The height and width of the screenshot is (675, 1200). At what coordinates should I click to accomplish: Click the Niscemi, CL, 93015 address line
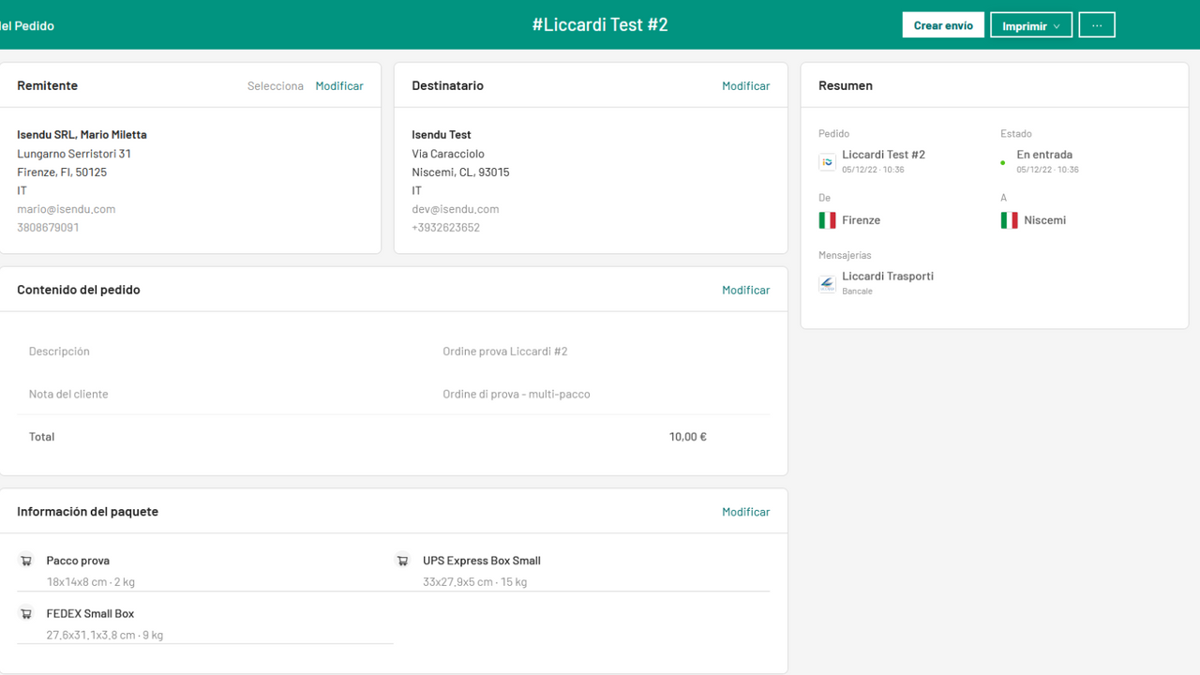click(x=460, y=172)
